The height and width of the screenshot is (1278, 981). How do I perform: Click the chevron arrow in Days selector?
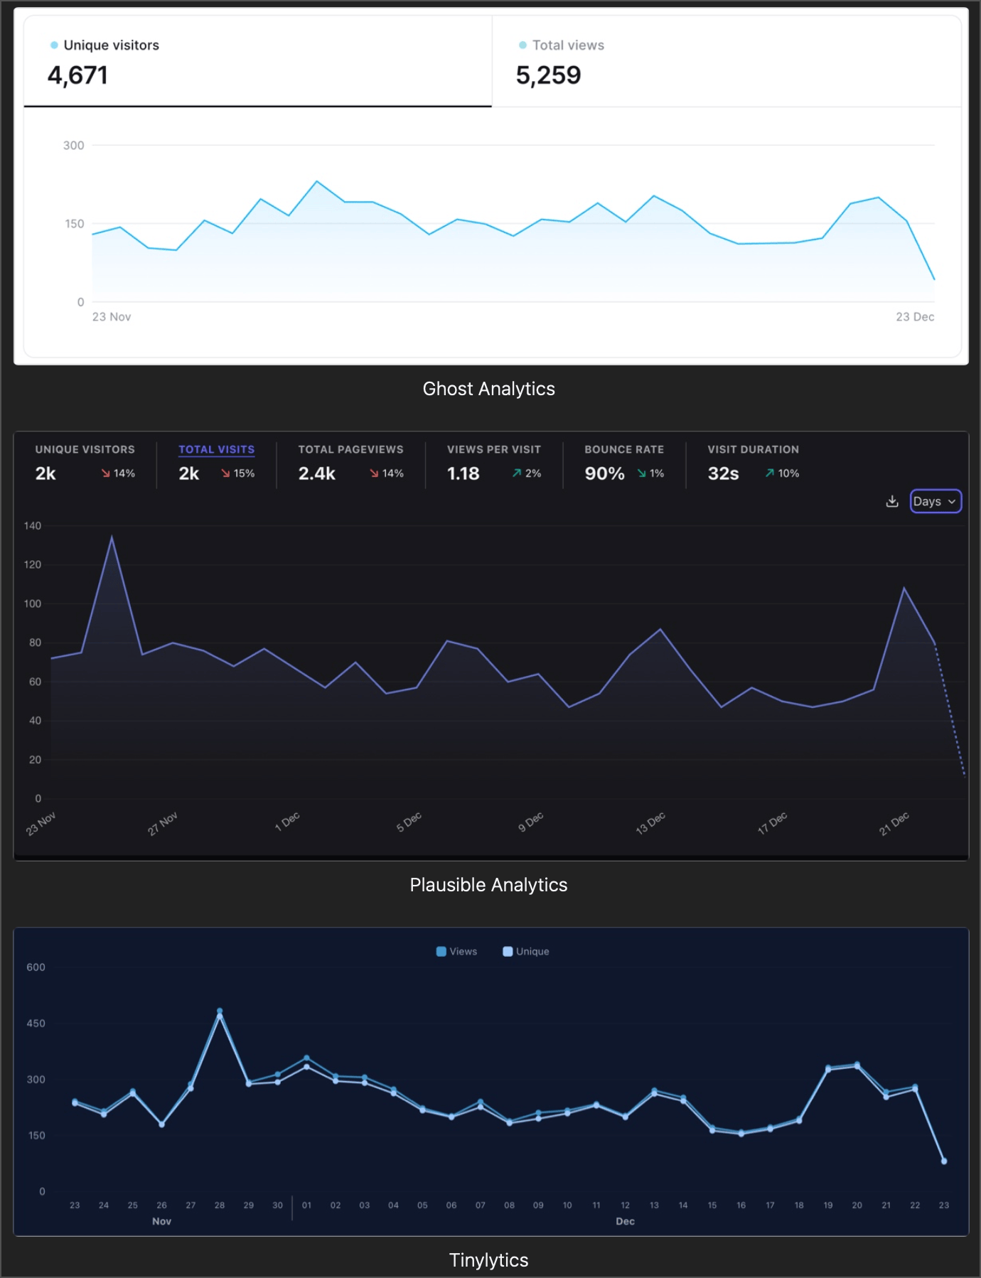[952, 502]
